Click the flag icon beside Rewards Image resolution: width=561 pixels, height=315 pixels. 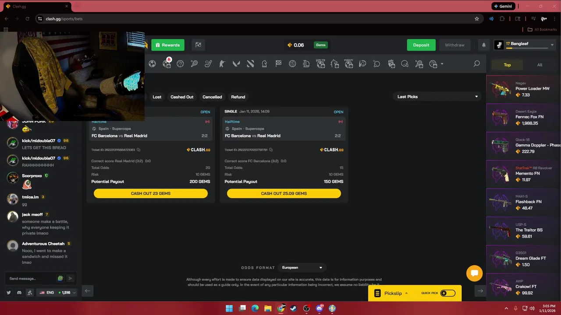[198, 45]
